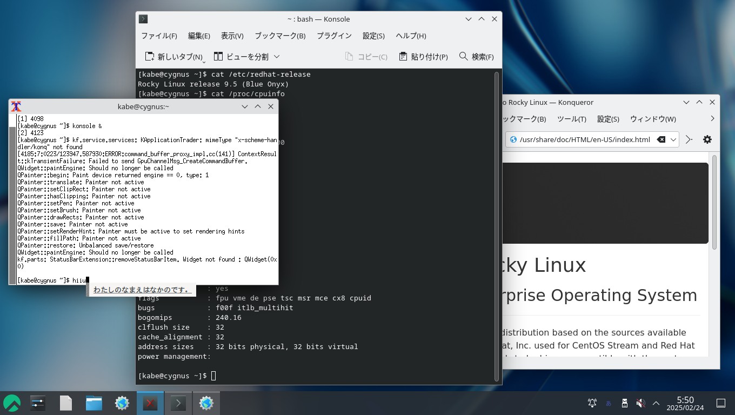
Task: Open the clock showing 5:50
Action: [x=685, y=403]
